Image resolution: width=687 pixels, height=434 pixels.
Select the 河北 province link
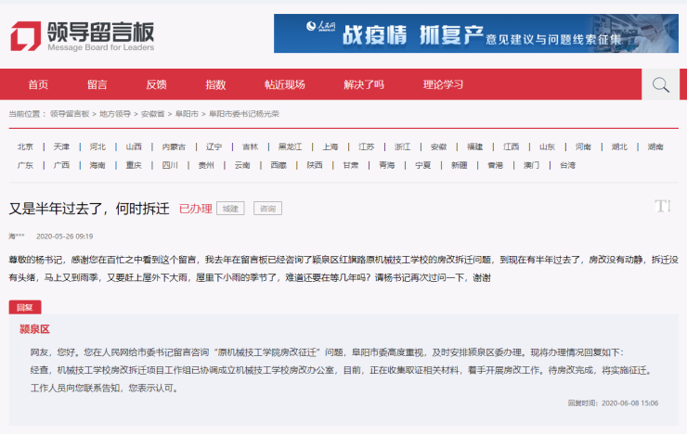click(x=97, y=147)
